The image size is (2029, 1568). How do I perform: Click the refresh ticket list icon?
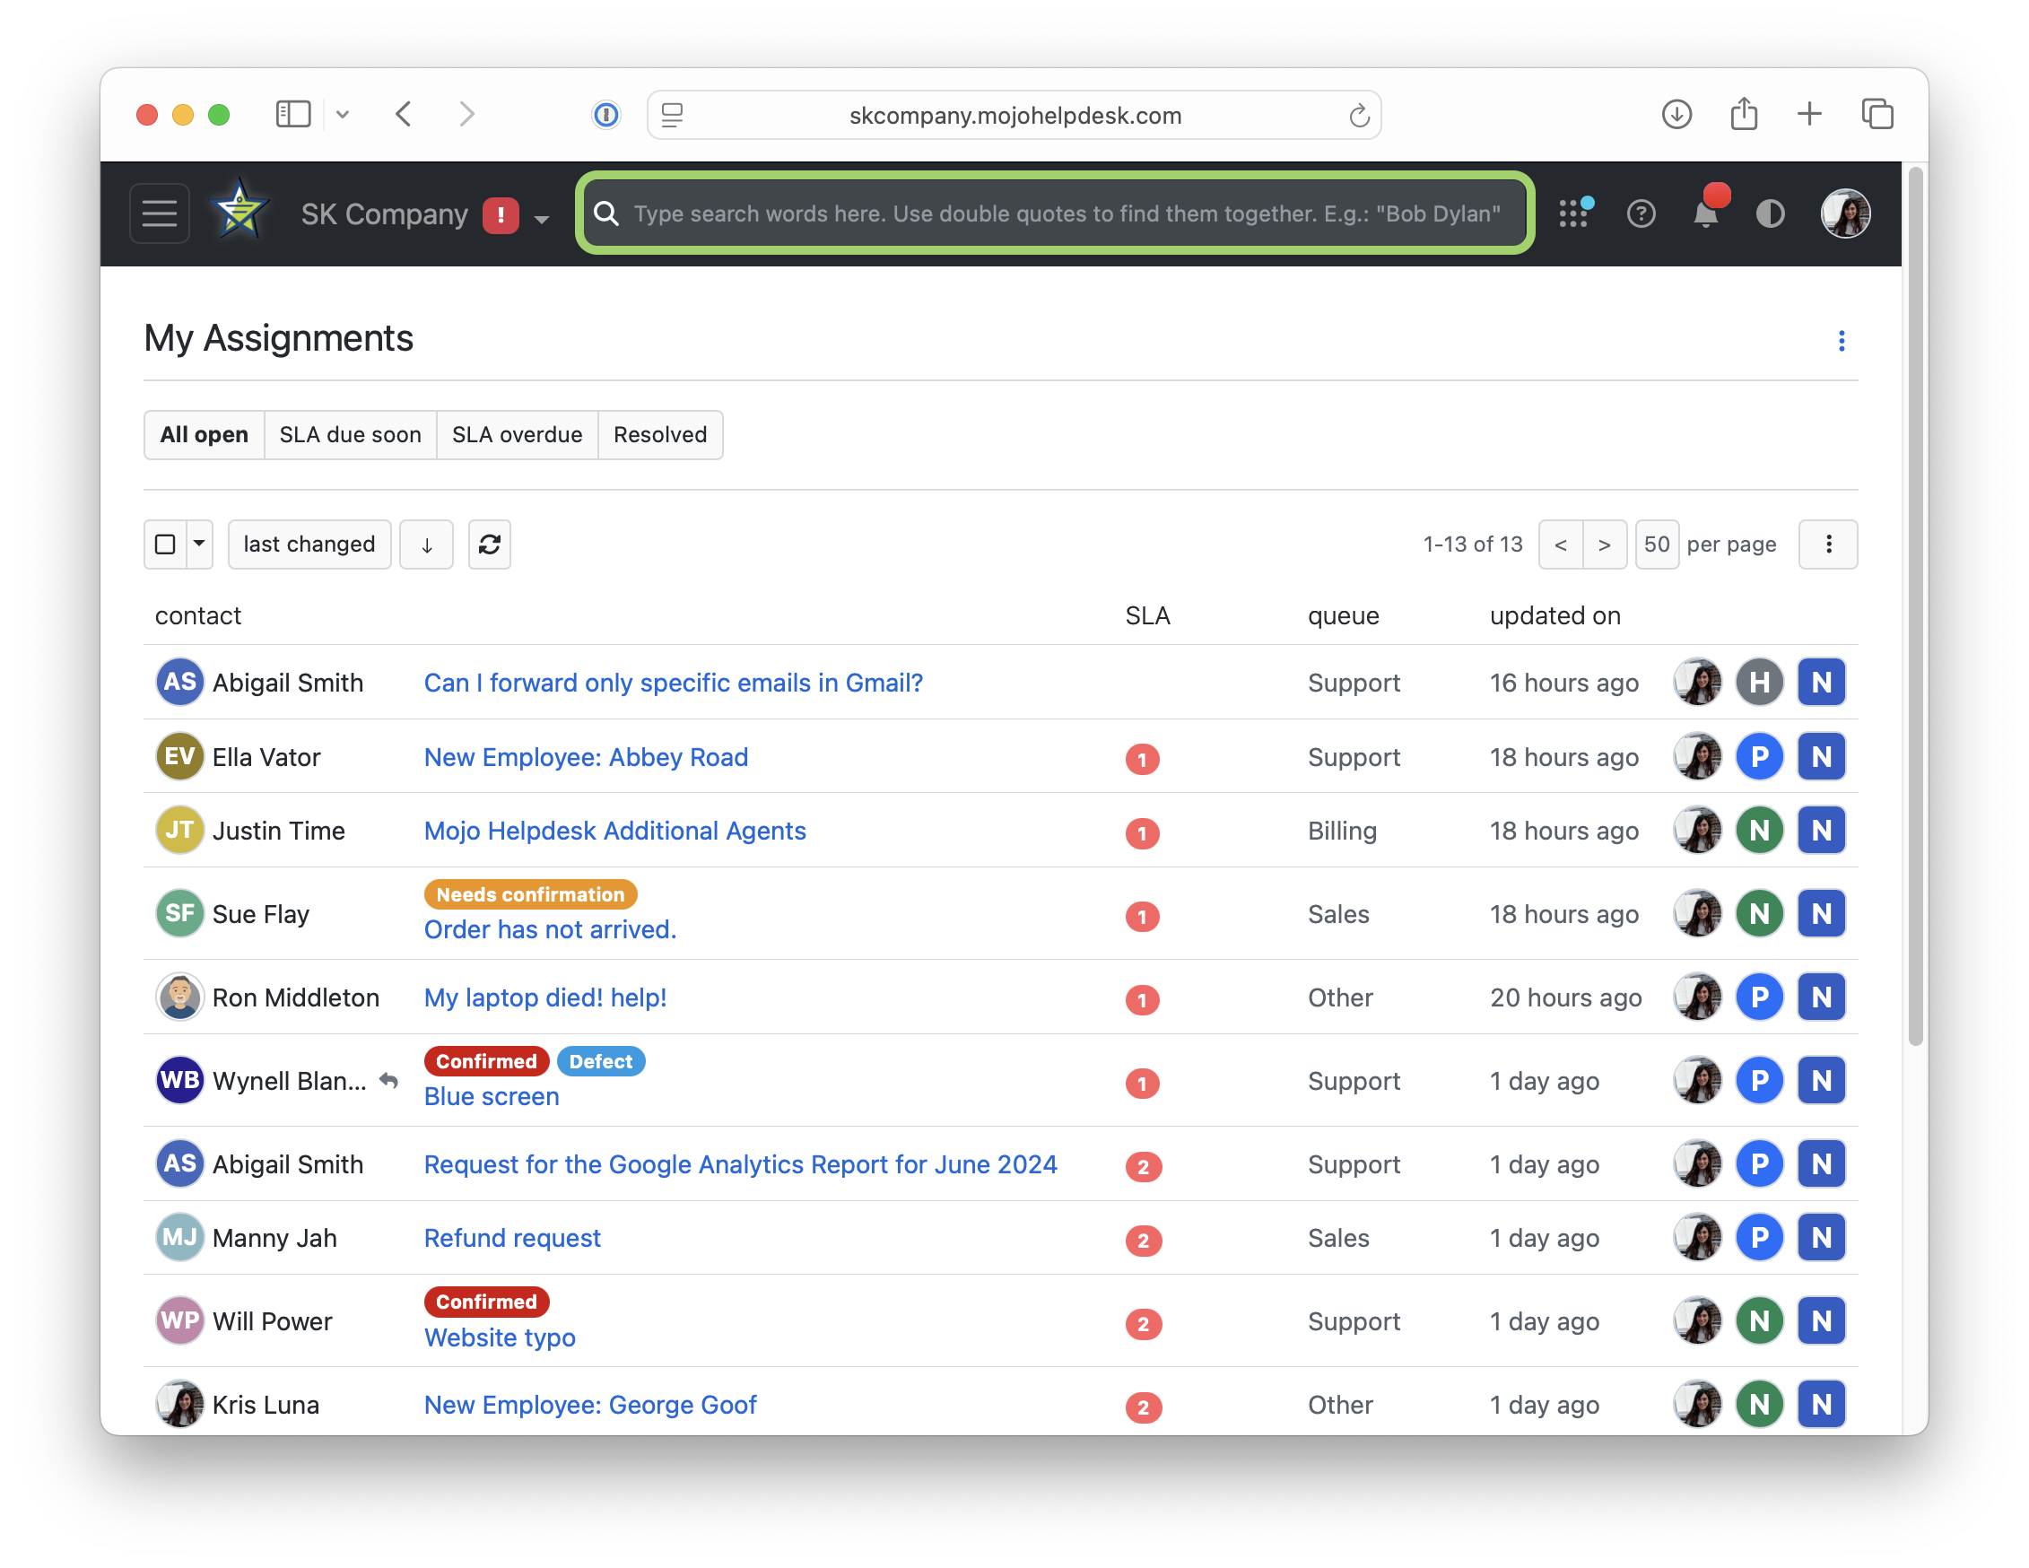pos(490,544)
